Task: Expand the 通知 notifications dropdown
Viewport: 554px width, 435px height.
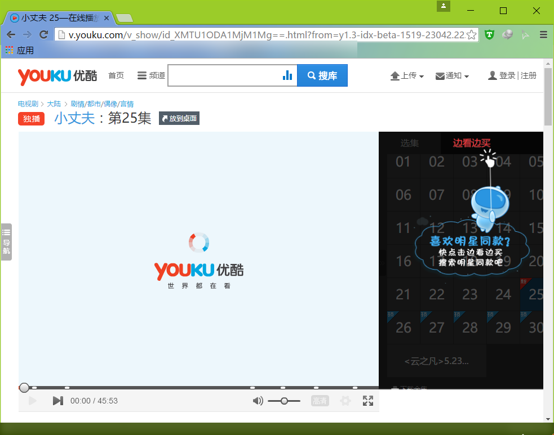Action: pos(452,75)
